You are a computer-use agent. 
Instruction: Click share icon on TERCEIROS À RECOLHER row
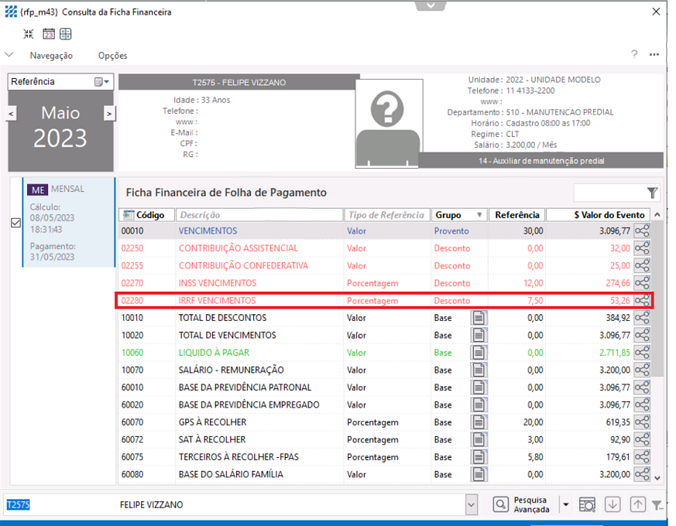pyautogui.click(x=642, y=457)
